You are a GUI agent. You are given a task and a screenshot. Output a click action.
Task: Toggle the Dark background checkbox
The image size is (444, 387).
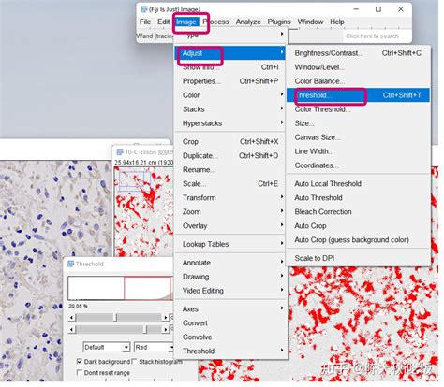80,362
